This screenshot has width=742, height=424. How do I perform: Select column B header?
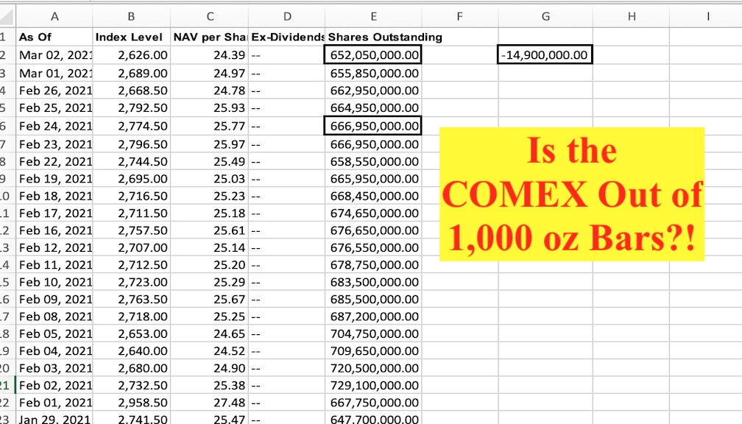[x=131, y=16]
